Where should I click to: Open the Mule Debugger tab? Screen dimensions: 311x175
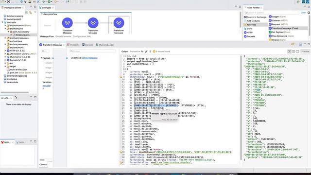pyautogui.click(x=105, y=45)
